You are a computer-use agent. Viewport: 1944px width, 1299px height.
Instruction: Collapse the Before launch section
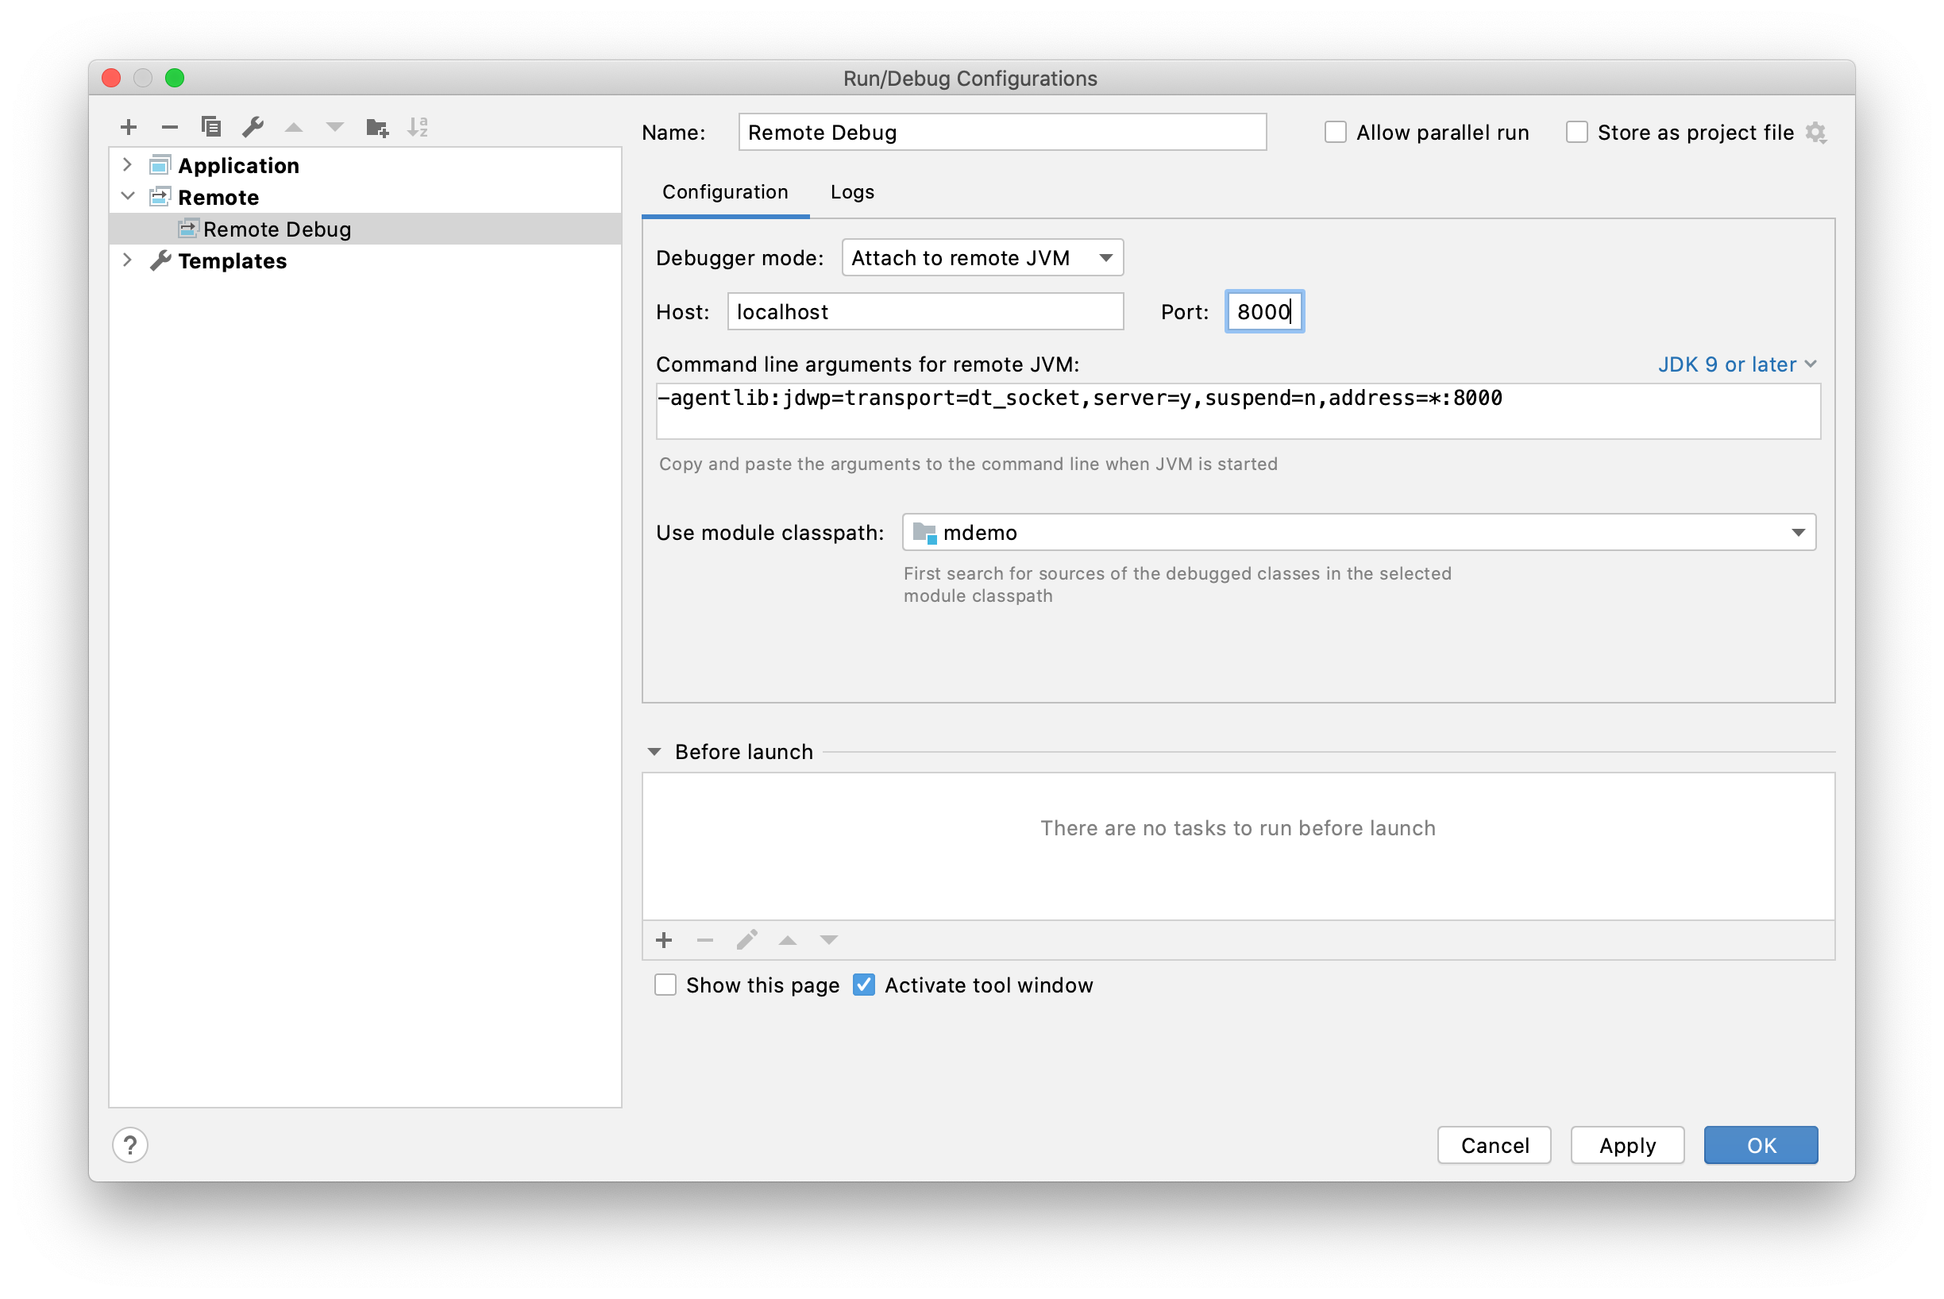(654, 751)
